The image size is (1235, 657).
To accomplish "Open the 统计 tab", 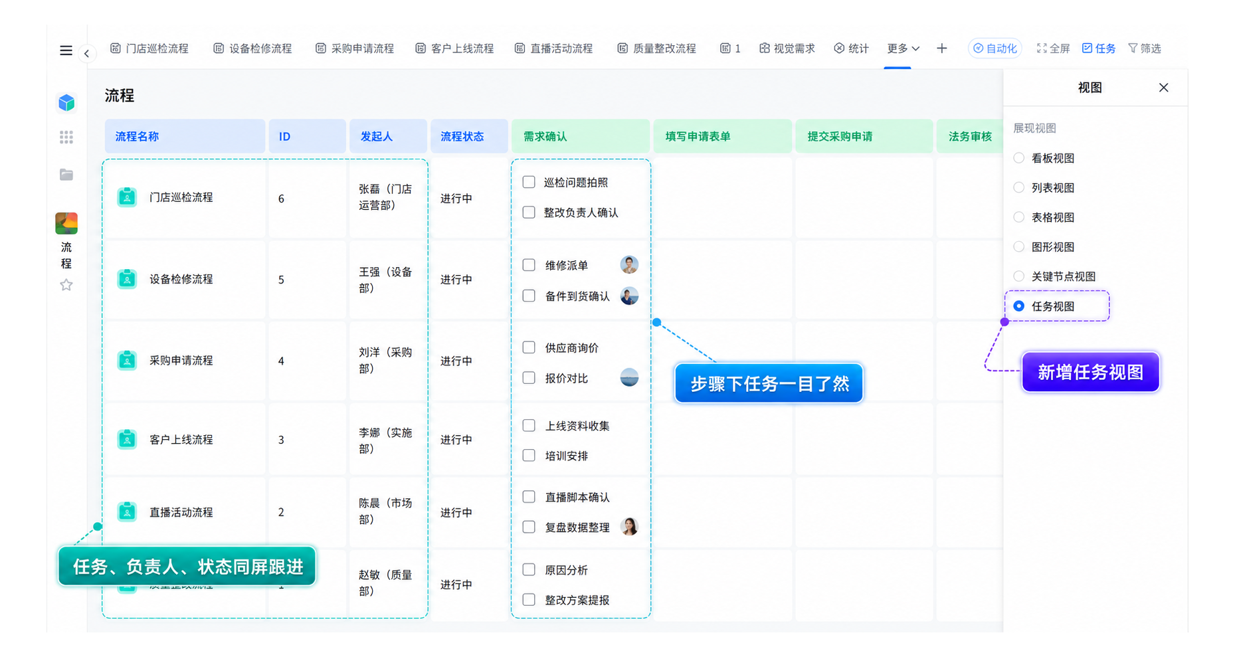I will (851, 48).
